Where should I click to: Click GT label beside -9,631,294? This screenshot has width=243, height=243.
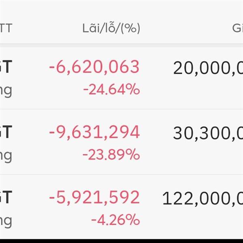pyautogui.click(x=6, y=132)
